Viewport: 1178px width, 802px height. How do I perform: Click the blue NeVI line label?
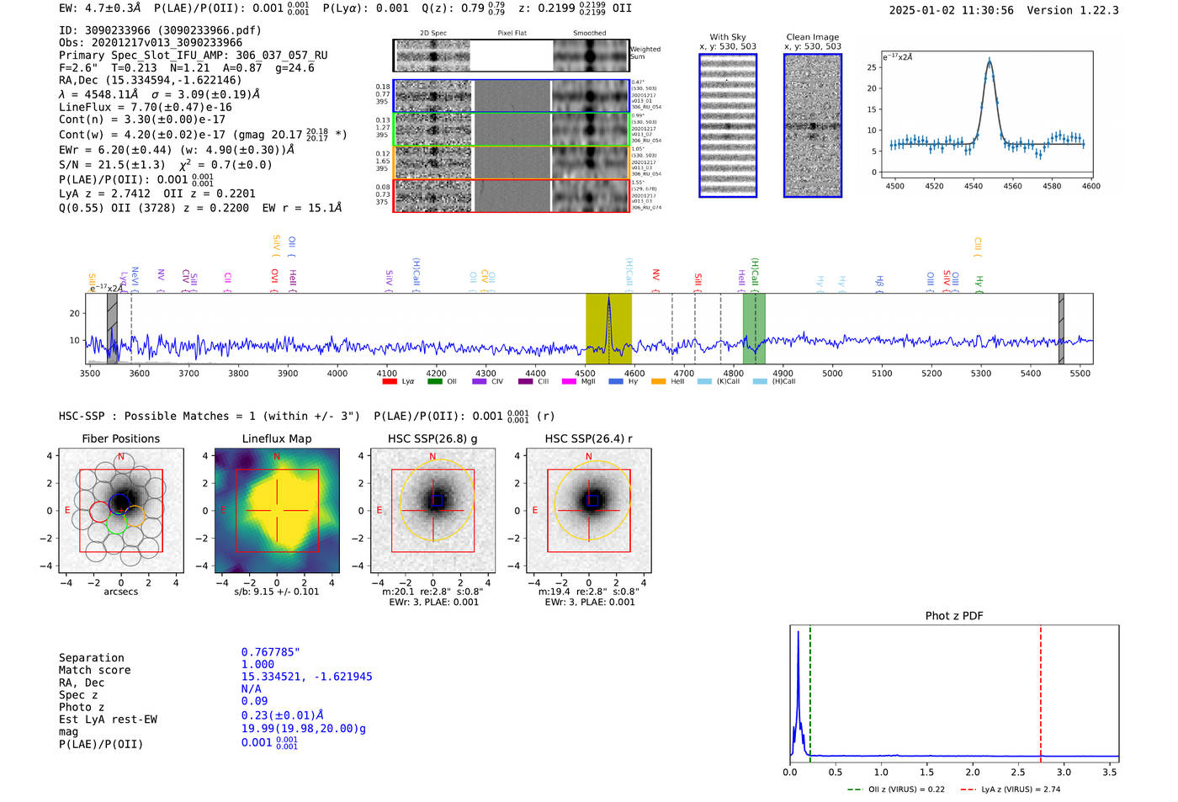(135, 279)
